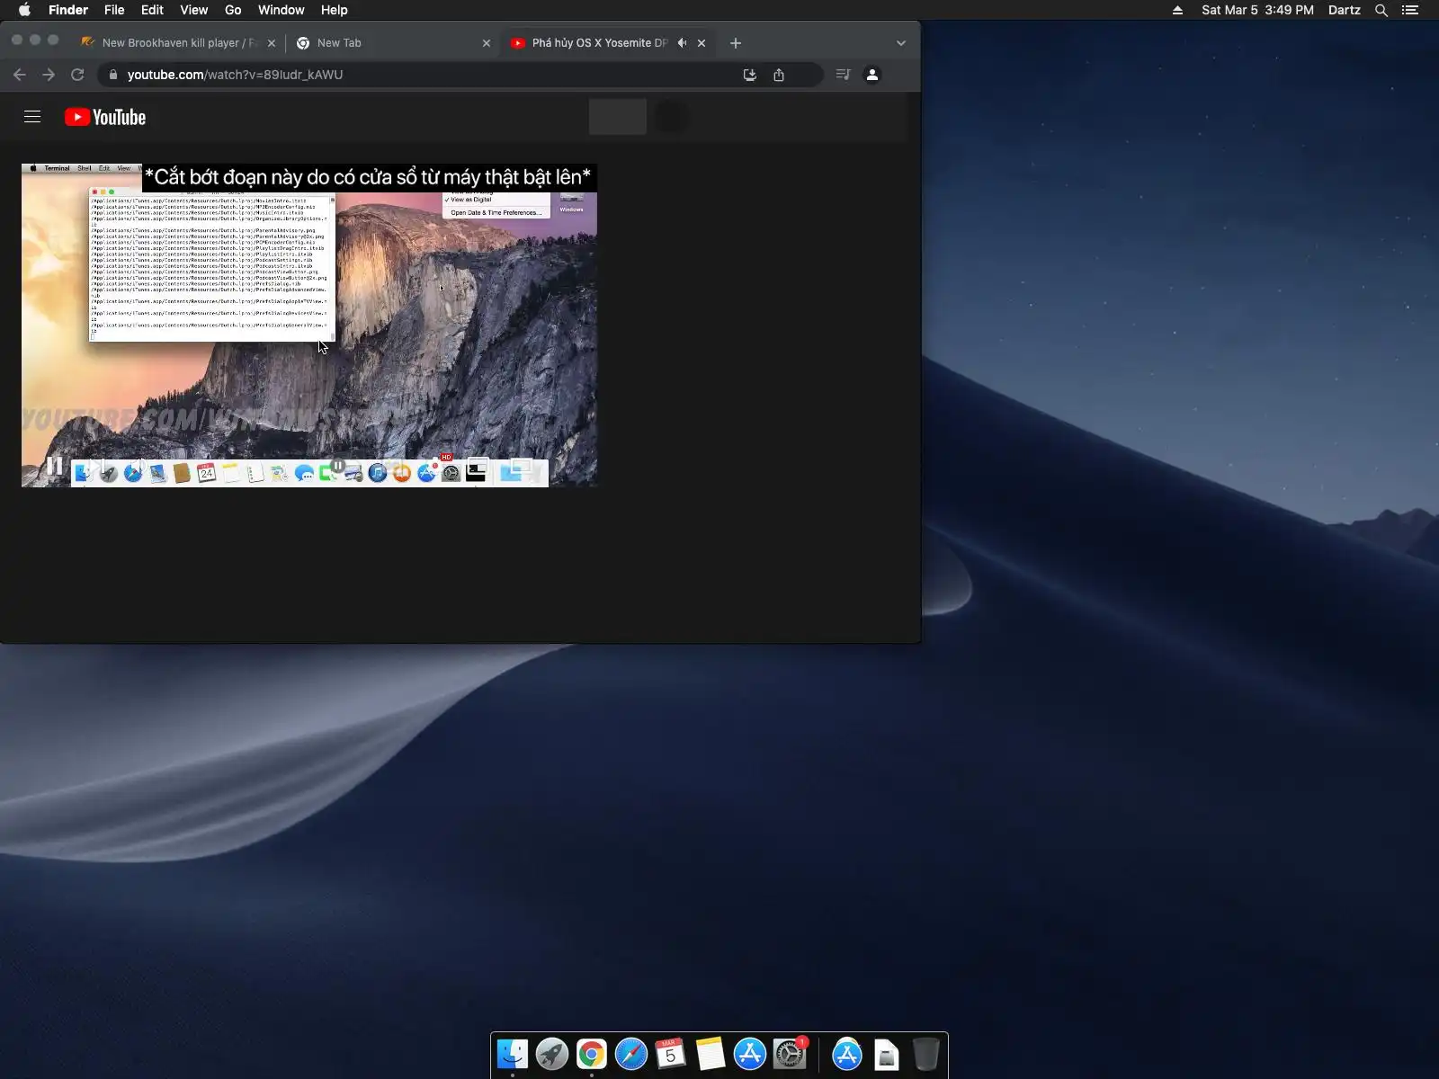This screenshot has height=1079, width=1439.
Task: Open a new Chrome tab with plus
Action: (736, 43)
